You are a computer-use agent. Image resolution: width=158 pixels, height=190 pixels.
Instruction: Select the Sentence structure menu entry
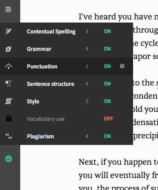[67, 84]
